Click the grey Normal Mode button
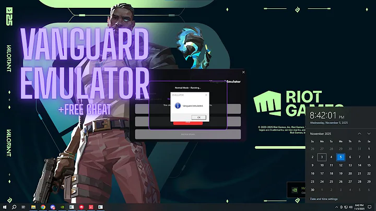The image size is (376, 211). pyautogui.click(x=188, y=134)
